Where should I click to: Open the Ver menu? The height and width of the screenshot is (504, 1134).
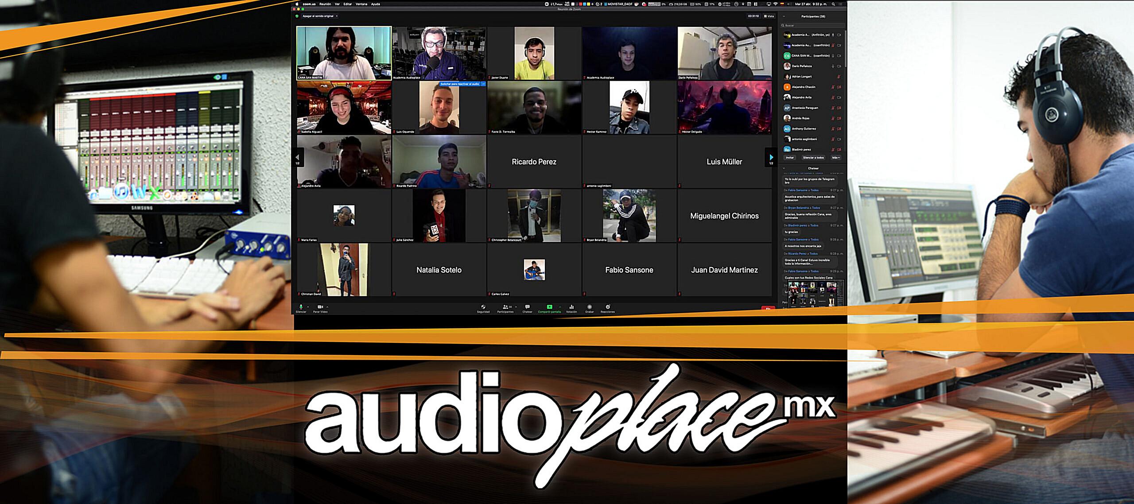click(x=337, y=4)
